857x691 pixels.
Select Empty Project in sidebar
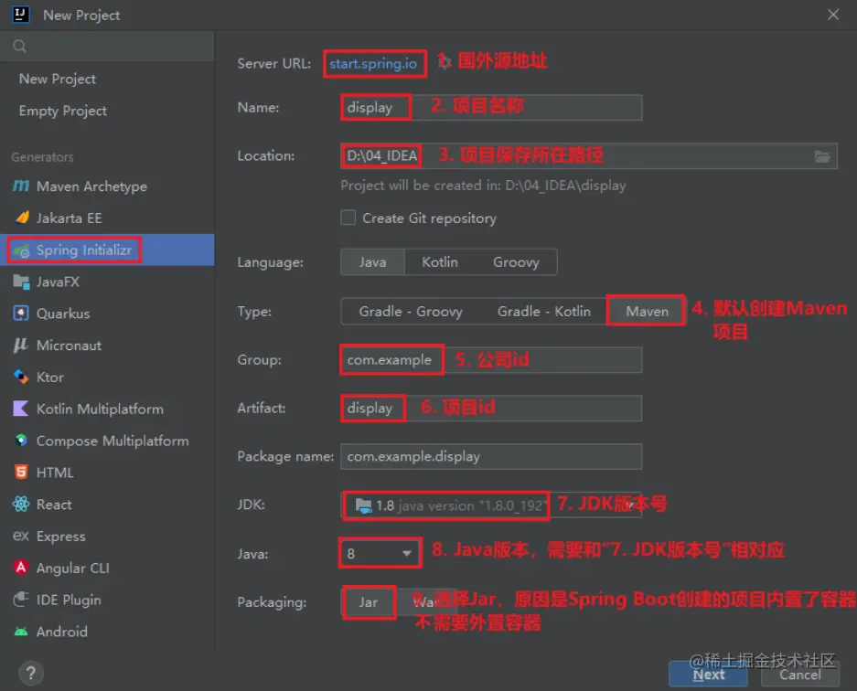click(x=63, y=111)
